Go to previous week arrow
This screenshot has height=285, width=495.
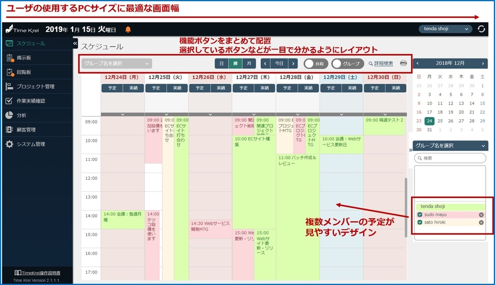265,64
